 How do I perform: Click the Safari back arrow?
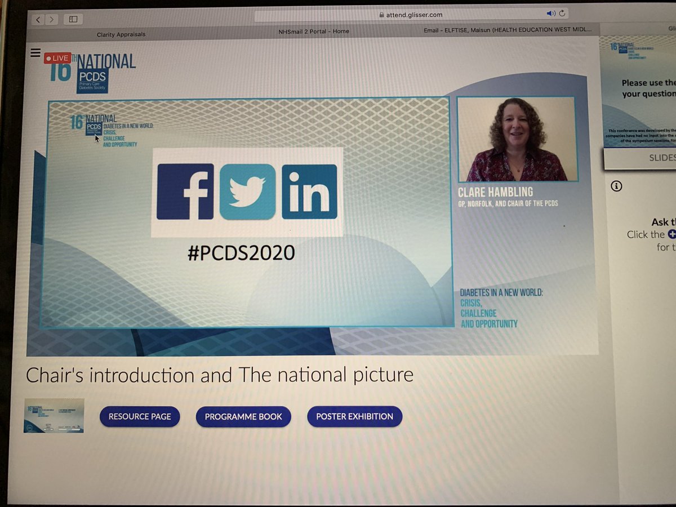(38, 19)
